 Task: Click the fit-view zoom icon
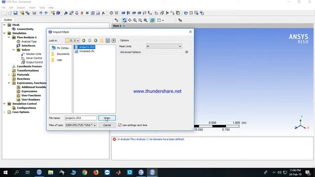point(146,20)
